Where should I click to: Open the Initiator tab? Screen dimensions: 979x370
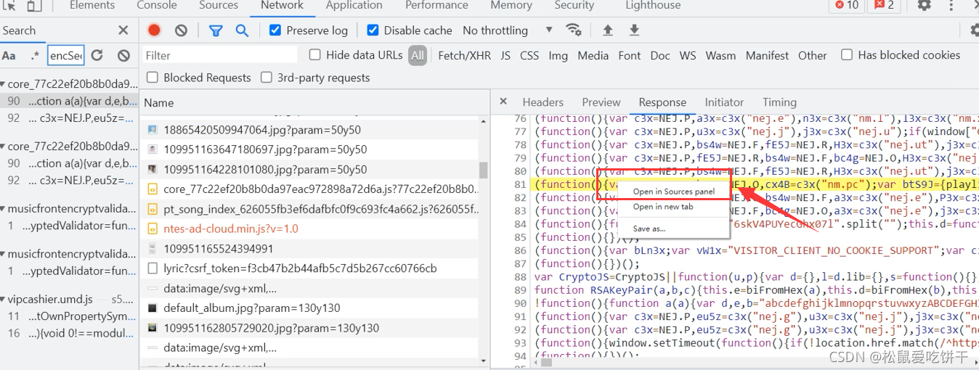coord(724,102)
